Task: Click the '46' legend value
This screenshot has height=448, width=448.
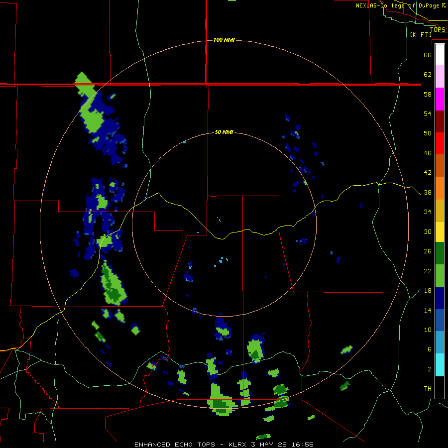Action: click(428, 153)
